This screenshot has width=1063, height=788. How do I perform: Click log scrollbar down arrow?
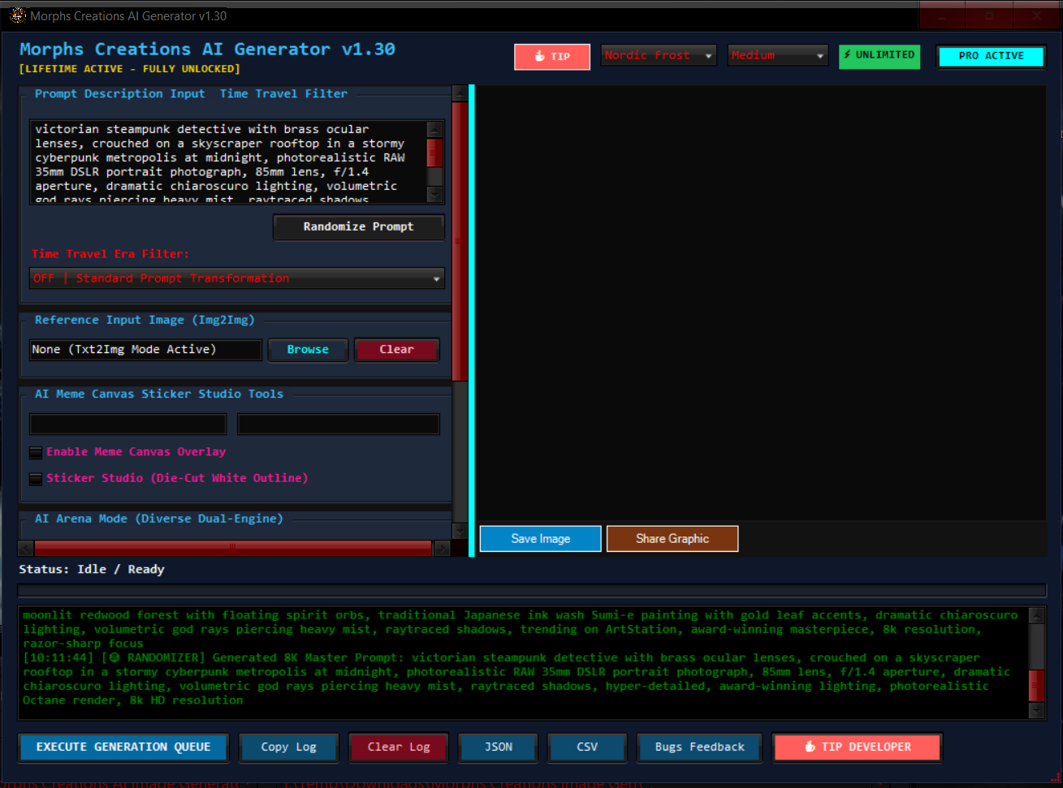[1036, 711]
